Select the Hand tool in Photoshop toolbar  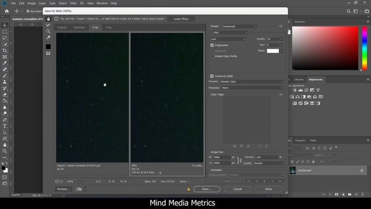[x=5, y=145]
